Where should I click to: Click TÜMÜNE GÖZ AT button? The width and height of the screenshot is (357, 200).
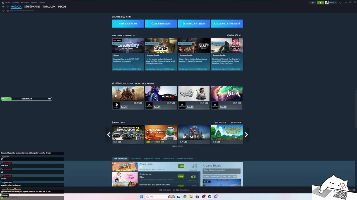point(234,35)
